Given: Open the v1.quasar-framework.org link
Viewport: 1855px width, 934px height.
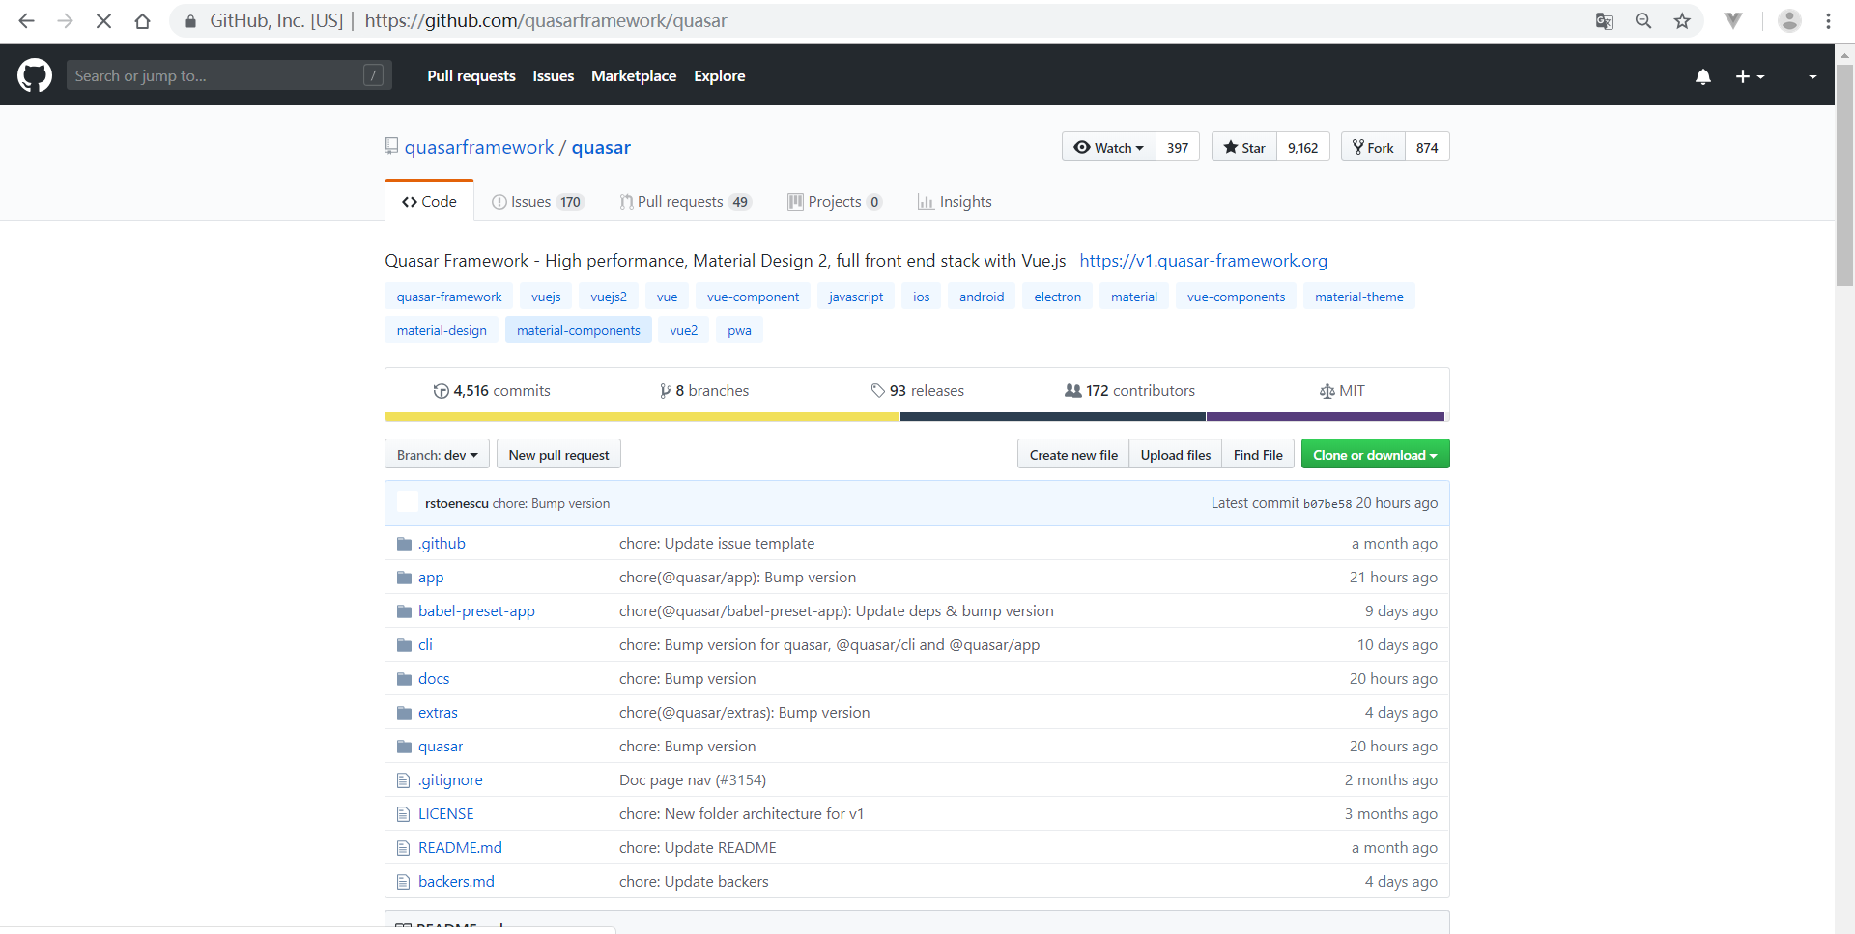Looking at the screenshot, I should pos(1204,261).
